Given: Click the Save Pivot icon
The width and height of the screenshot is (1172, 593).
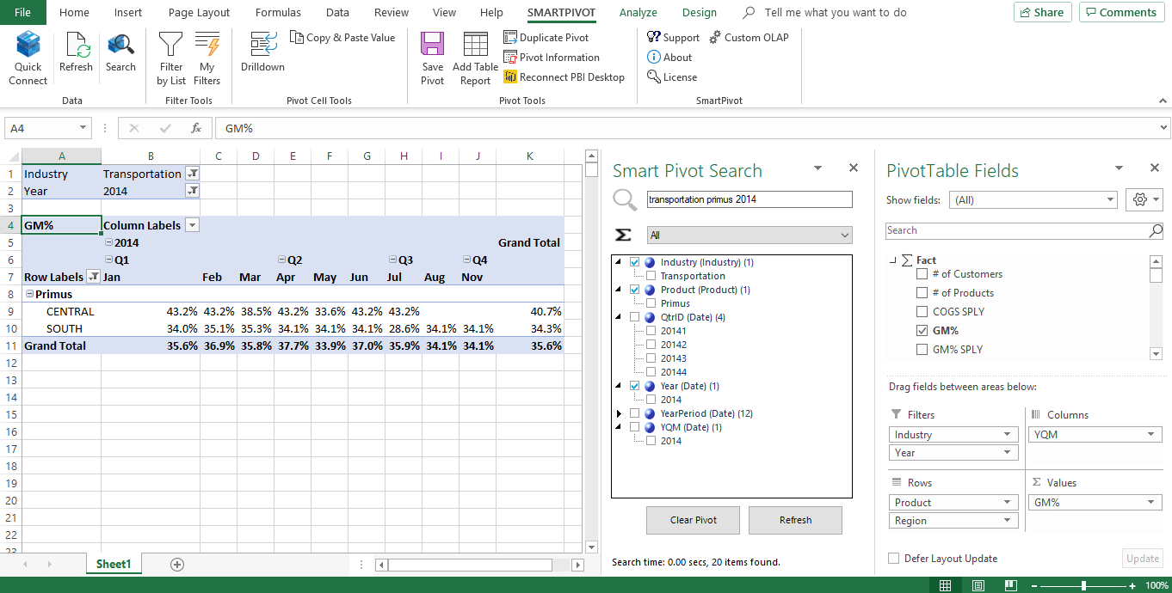Looking at the screenshot, I should tap(432, 57).
